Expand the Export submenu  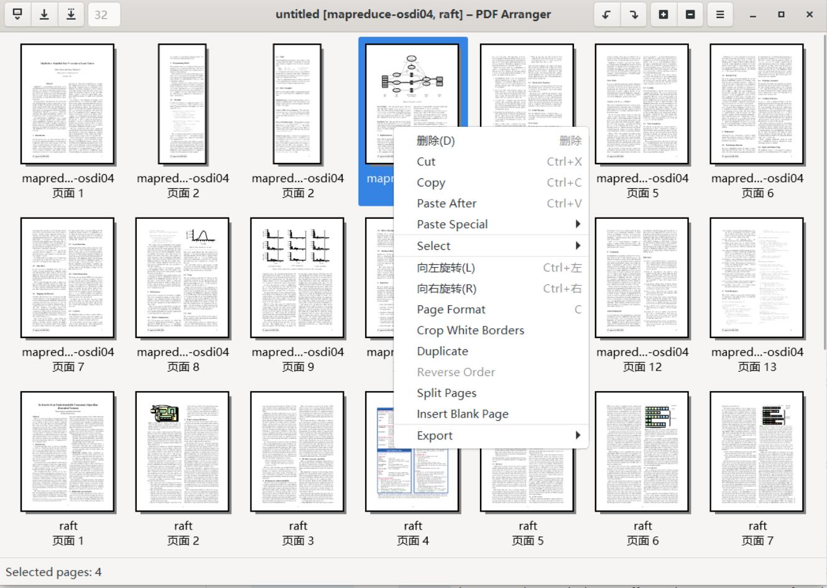[x=491, y=436]
